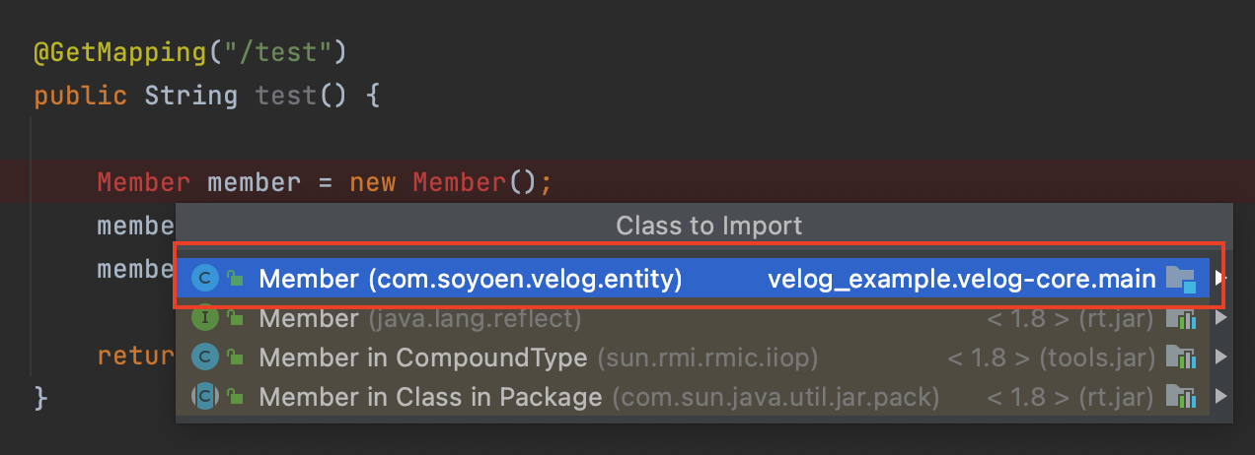1255x455 pixels.
Task: Click class icon beside Member in Class in Package
Action: click(204, 397)
